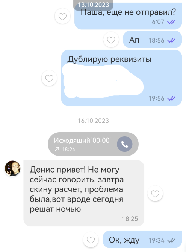Screen dimensions: 186x252
Task: Tap the 16.10.2023 date separator
Action: [x=93, y=121]
